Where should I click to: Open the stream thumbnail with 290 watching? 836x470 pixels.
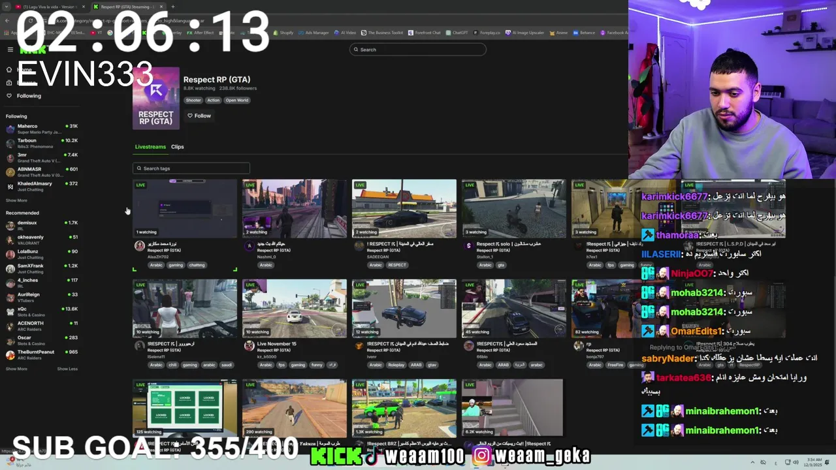tap(295, 408)
